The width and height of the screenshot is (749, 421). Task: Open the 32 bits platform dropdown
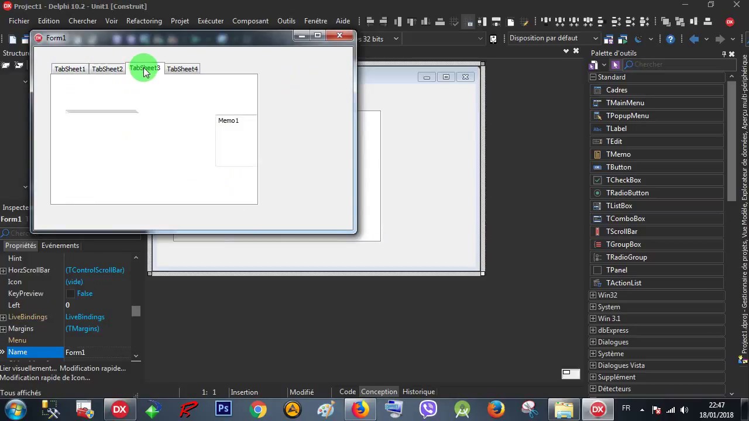click(x=396, y=39)
